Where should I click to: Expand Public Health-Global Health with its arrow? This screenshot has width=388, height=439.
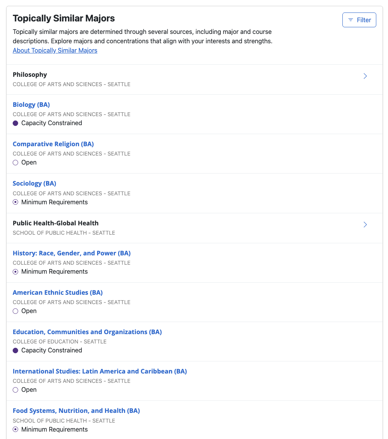click(365, 225)
